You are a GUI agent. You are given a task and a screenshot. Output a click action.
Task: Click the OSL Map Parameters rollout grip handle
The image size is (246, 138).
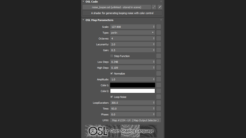pos(161,20)
